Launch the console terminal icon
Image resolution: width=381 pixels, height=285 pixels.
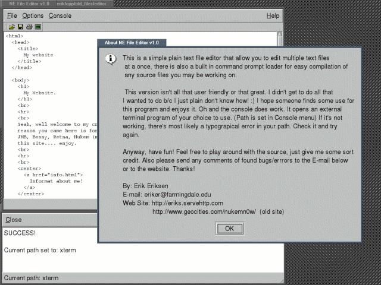pos(38,27)
